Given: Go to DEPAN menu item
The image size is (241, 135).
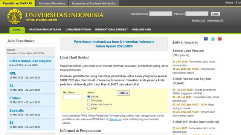Looking at the screenshot, I should click(x=17, y=30).
